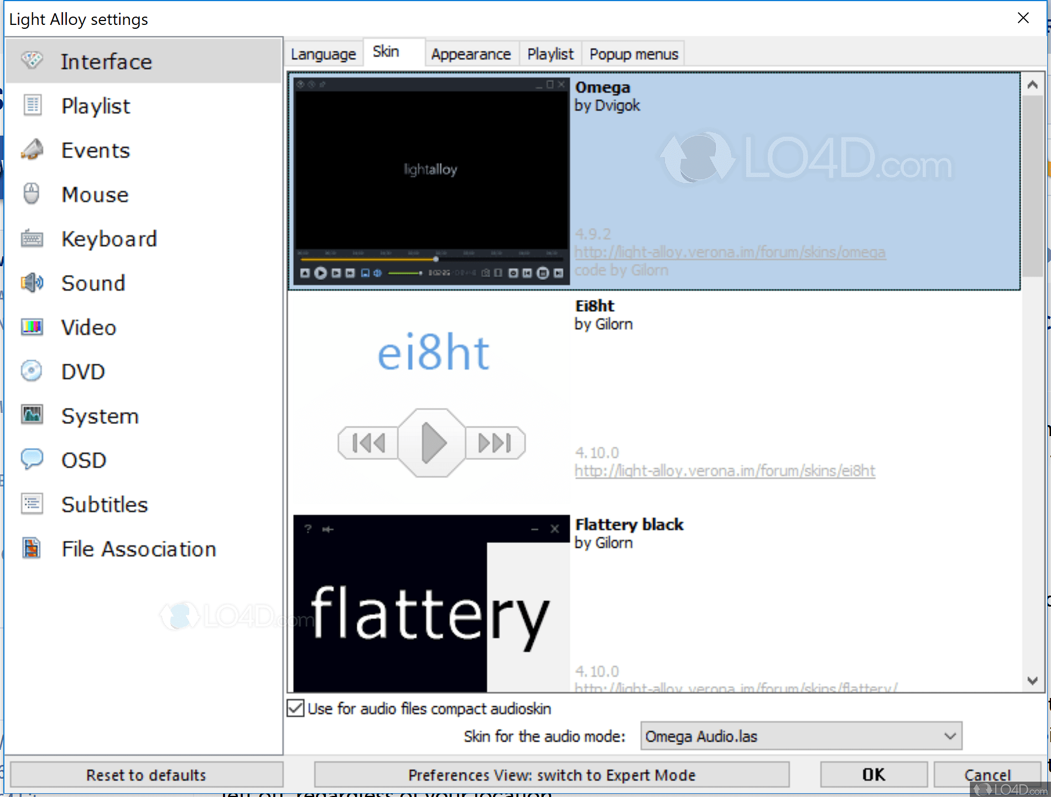The image size is (1051, 797).
Task: Toggle compact audioskin for audio files
Action: [x=295, y=708]
